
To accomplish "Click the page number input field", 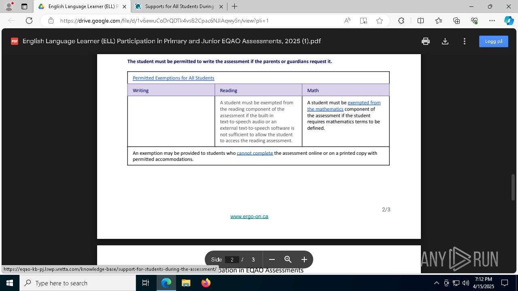I will [232, 259].
